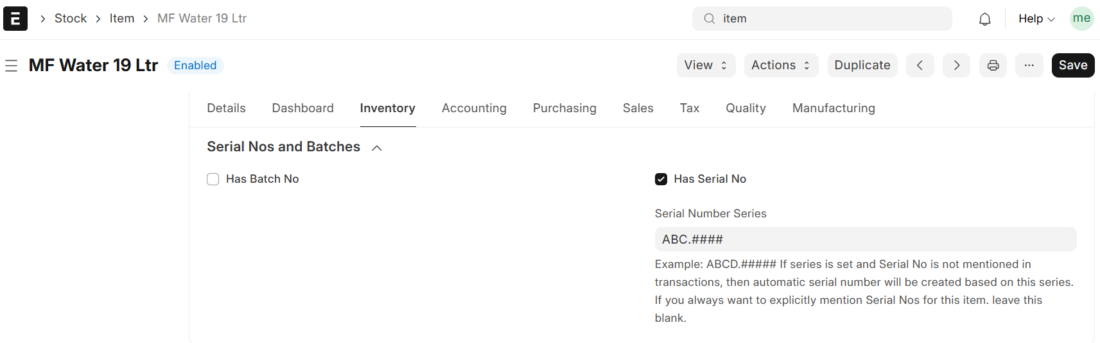Click the Duplicate button
This screenshot has height=343, width=1100.
tap(862, 65)
